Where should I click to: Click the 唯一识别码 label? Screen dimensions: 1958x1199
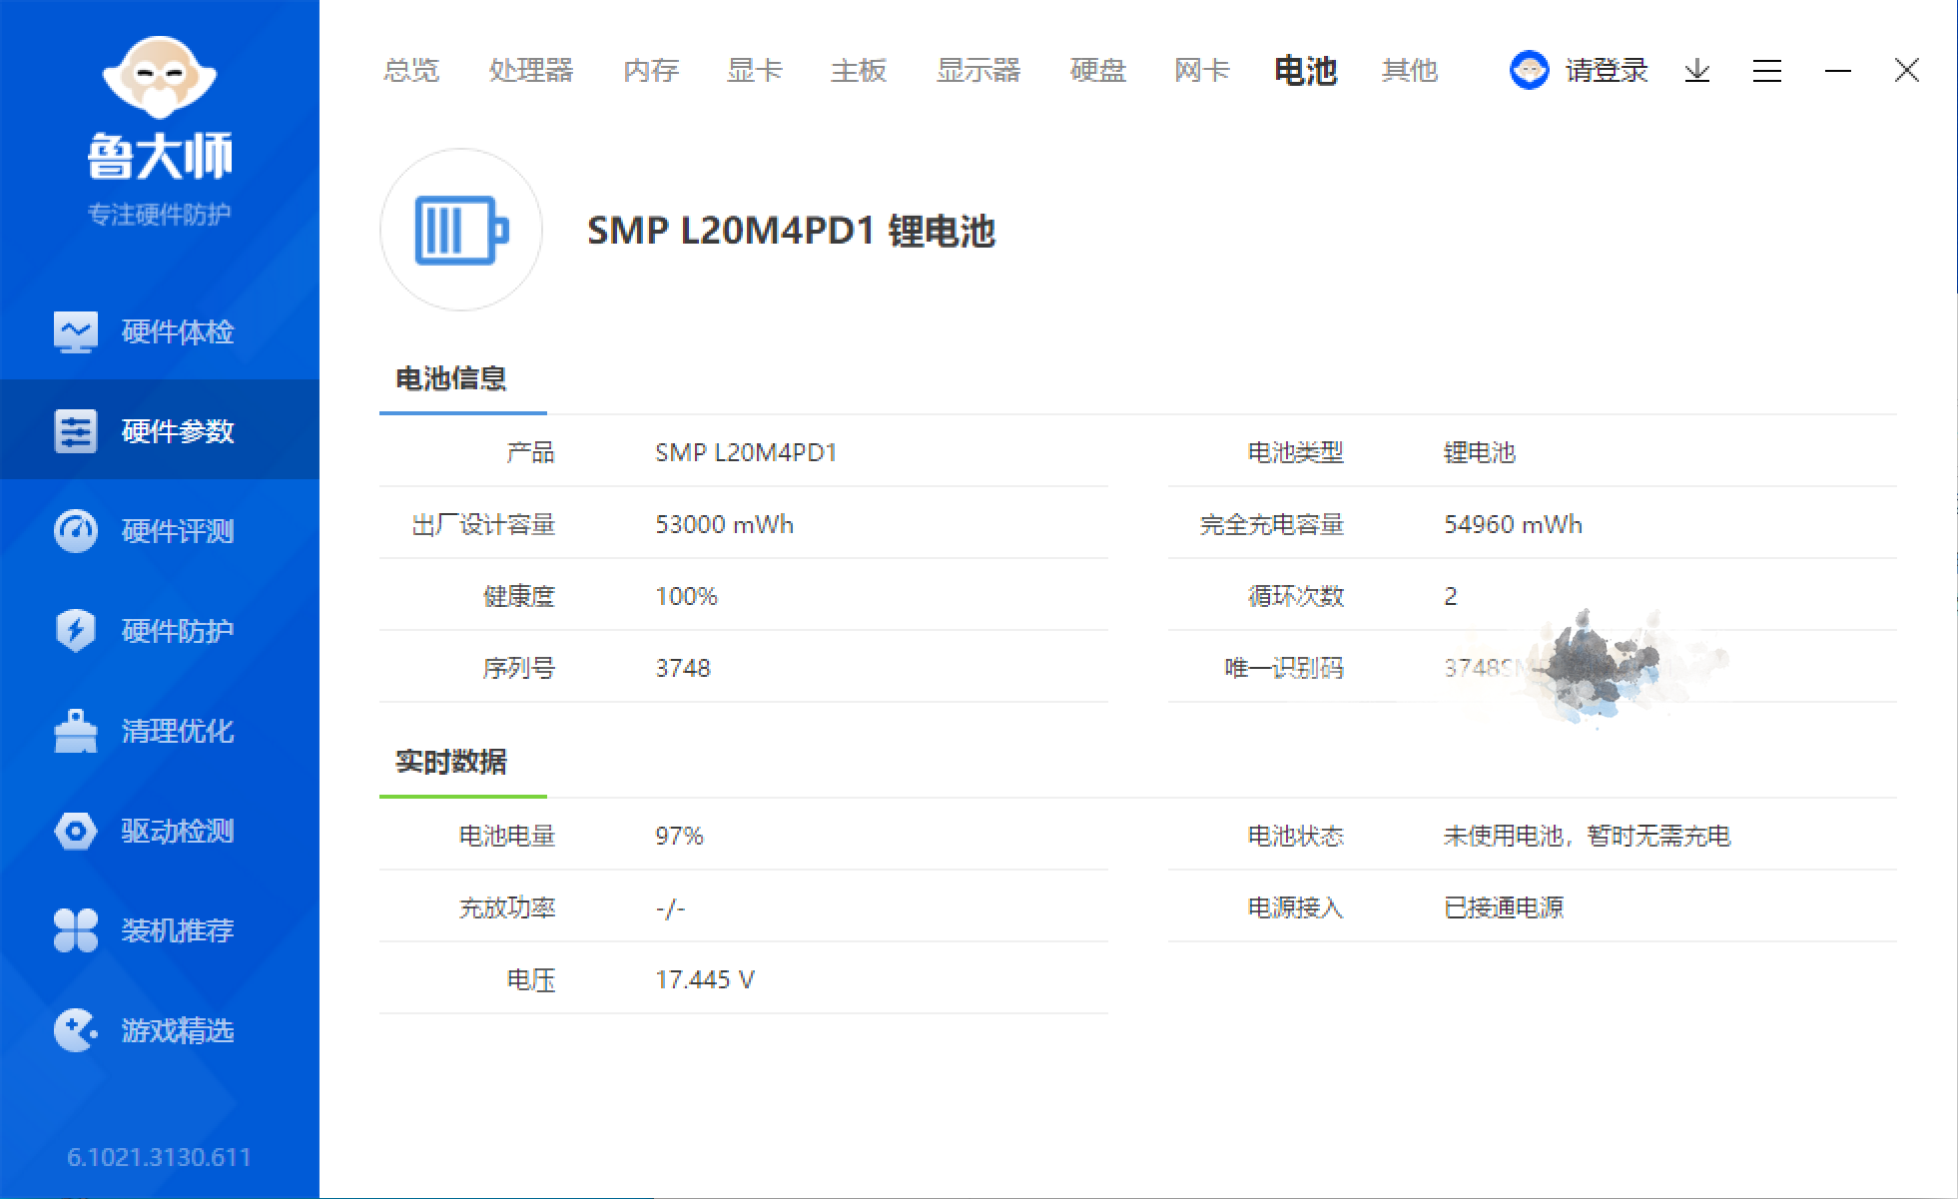tap(1284, 668)
